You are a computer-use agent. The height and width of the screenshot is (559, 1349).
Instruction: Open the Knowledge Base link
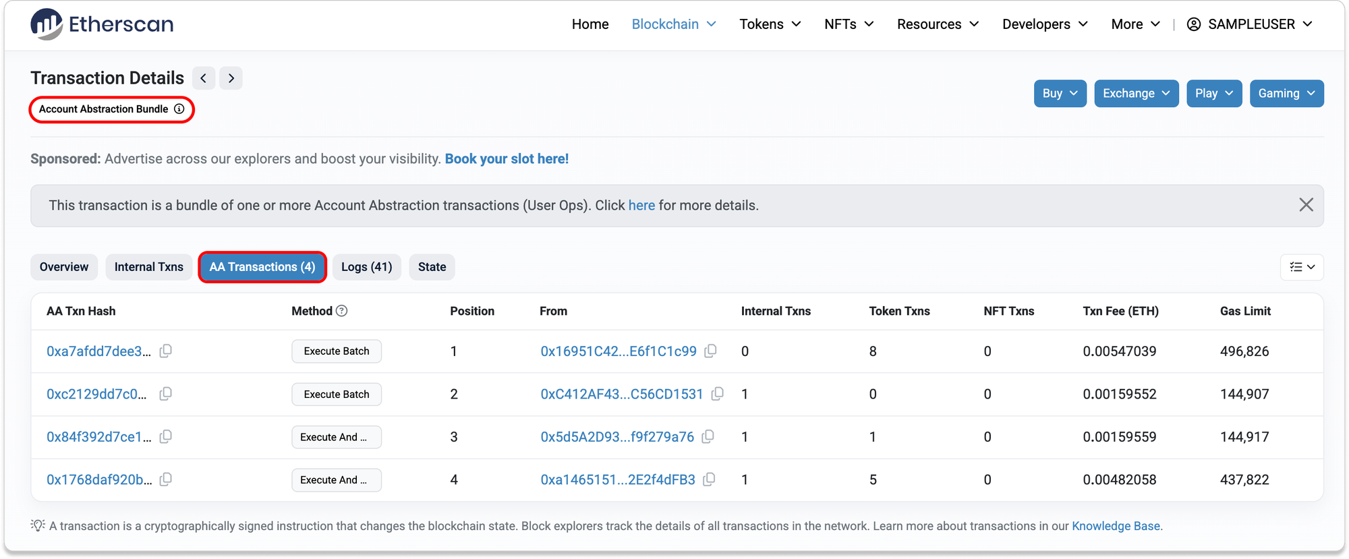point(1116,526)
